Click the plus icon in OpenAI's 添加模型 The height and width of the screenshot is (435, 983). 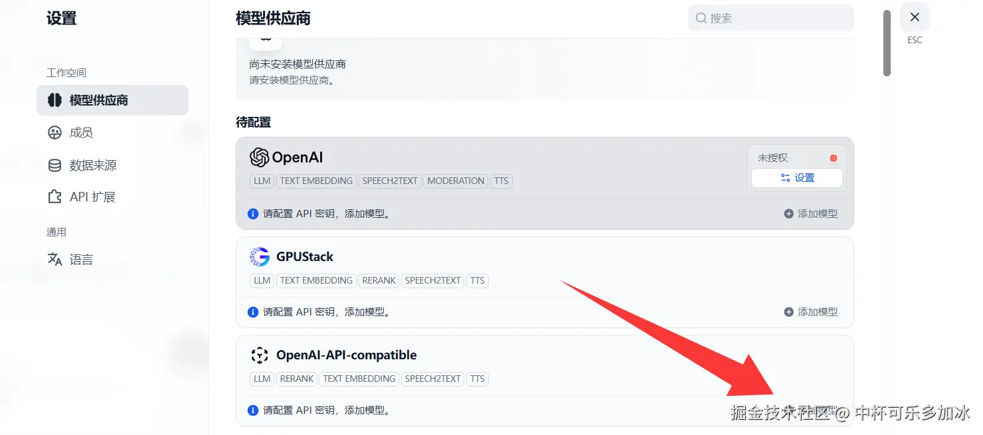[x=789, y=214]
